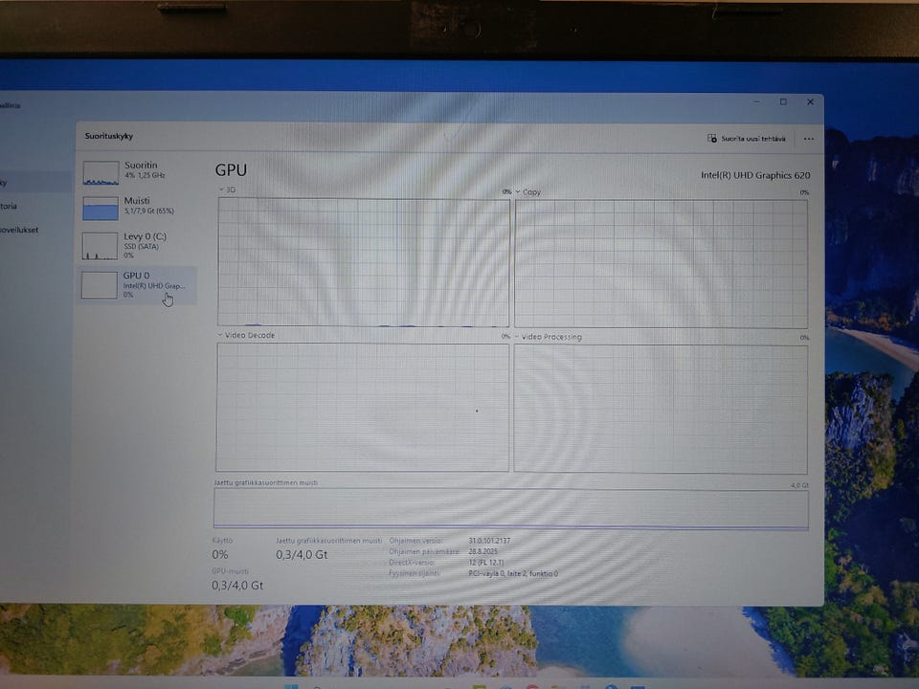The image size is (919, 689).
Task: Click the large 'GPU' heading
Action: pyautogui.click(x=231, y=170)
